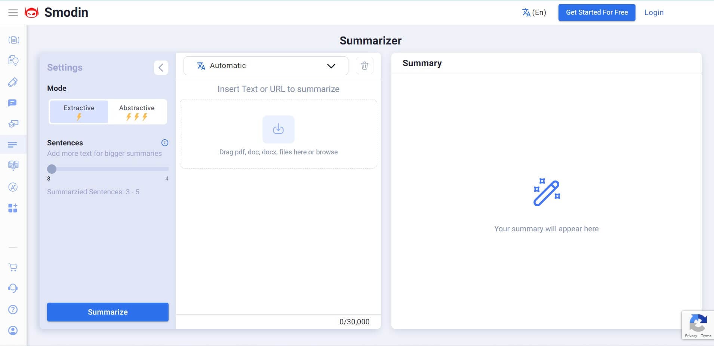Click the Sentences info icon
Viewport: 714px width, 346px height.
pyautogui.click(x=164, y=143)
